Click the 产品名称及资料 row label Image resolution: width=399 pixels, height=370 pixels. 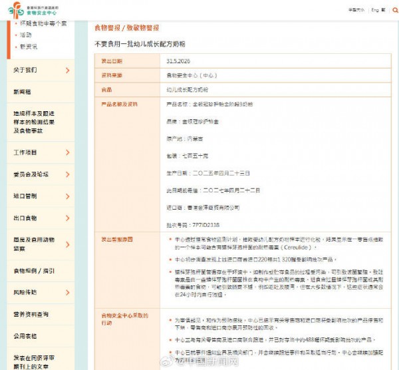(119, 104)
